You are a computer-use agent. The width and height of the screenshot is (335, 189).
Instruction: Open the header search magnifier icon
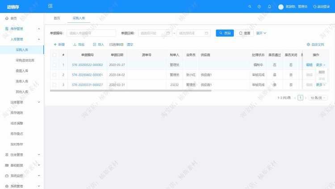(250, 7)
